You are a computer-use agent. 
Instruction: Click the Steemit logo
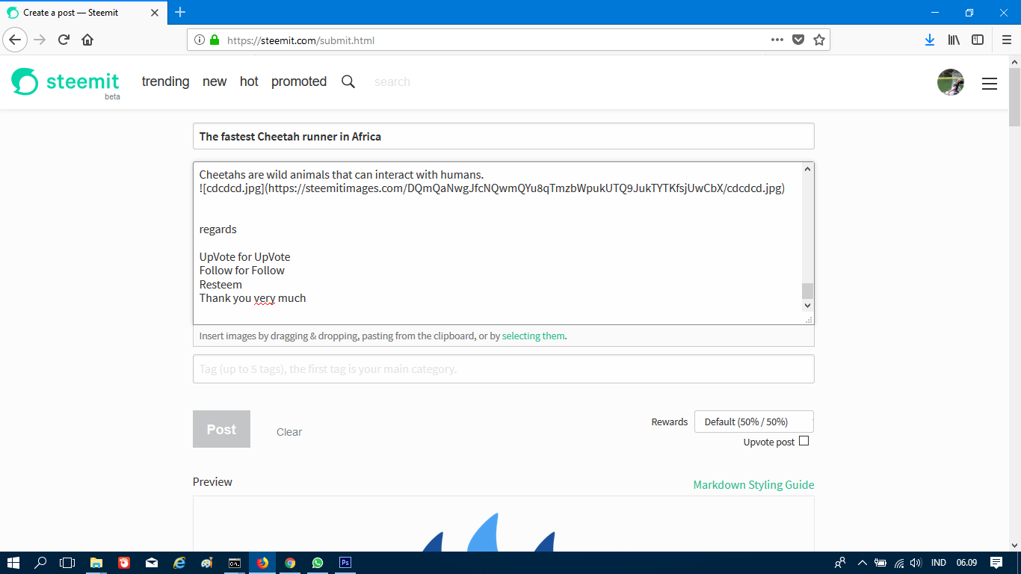(65, 82)
